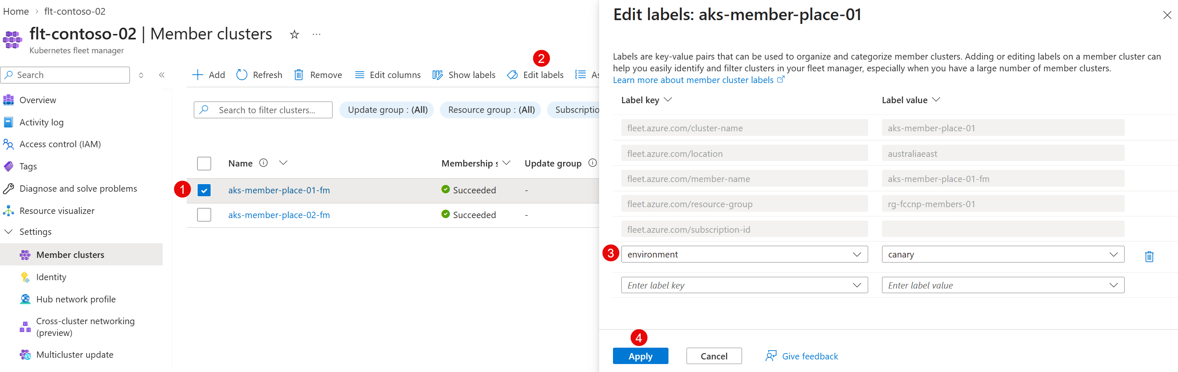1178x372 pixels.
Task: Open the Resource group filter pill
Action: tap(491, 110)
